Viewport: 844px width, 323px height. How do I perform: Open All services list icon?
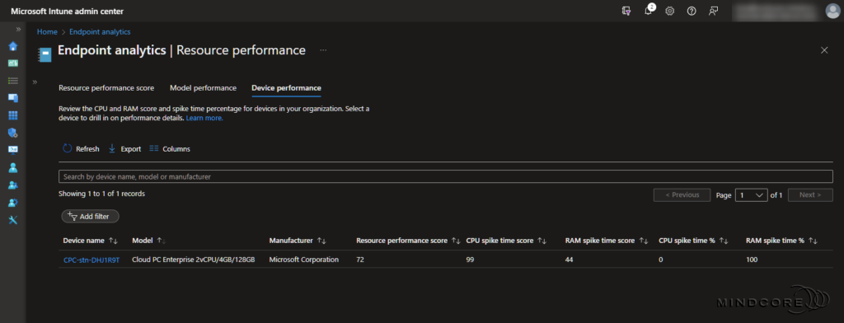coord(13,80)
